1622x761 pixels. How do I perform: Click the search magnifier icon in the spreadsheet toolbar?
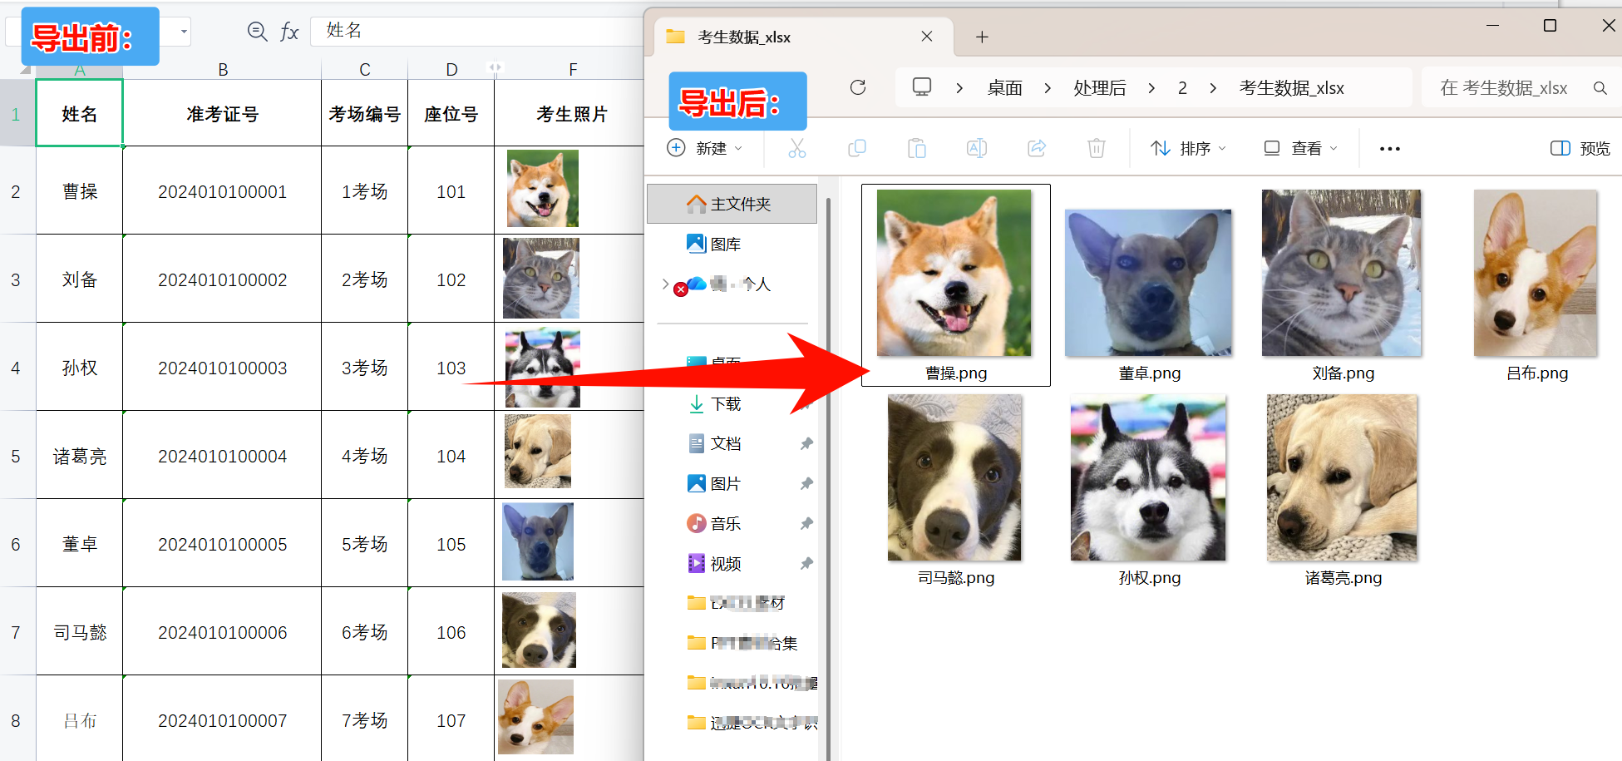pos(257,31)
